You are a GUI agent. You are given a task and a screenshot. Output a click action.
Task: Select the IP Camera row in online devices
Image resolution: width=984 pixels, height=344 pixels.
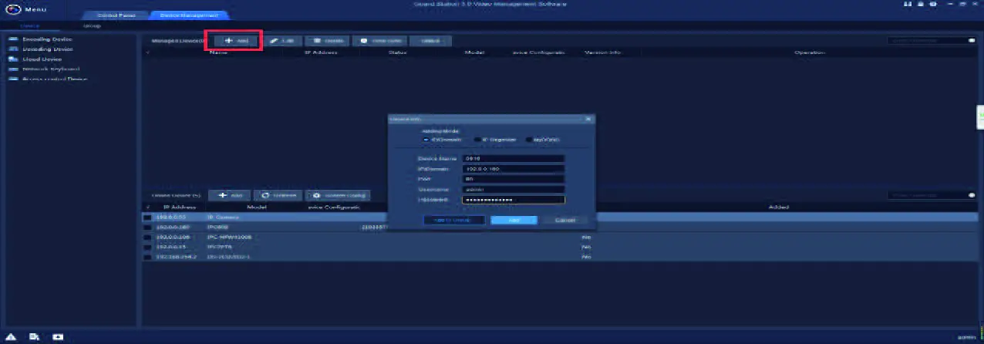click(x=559, y=218)
